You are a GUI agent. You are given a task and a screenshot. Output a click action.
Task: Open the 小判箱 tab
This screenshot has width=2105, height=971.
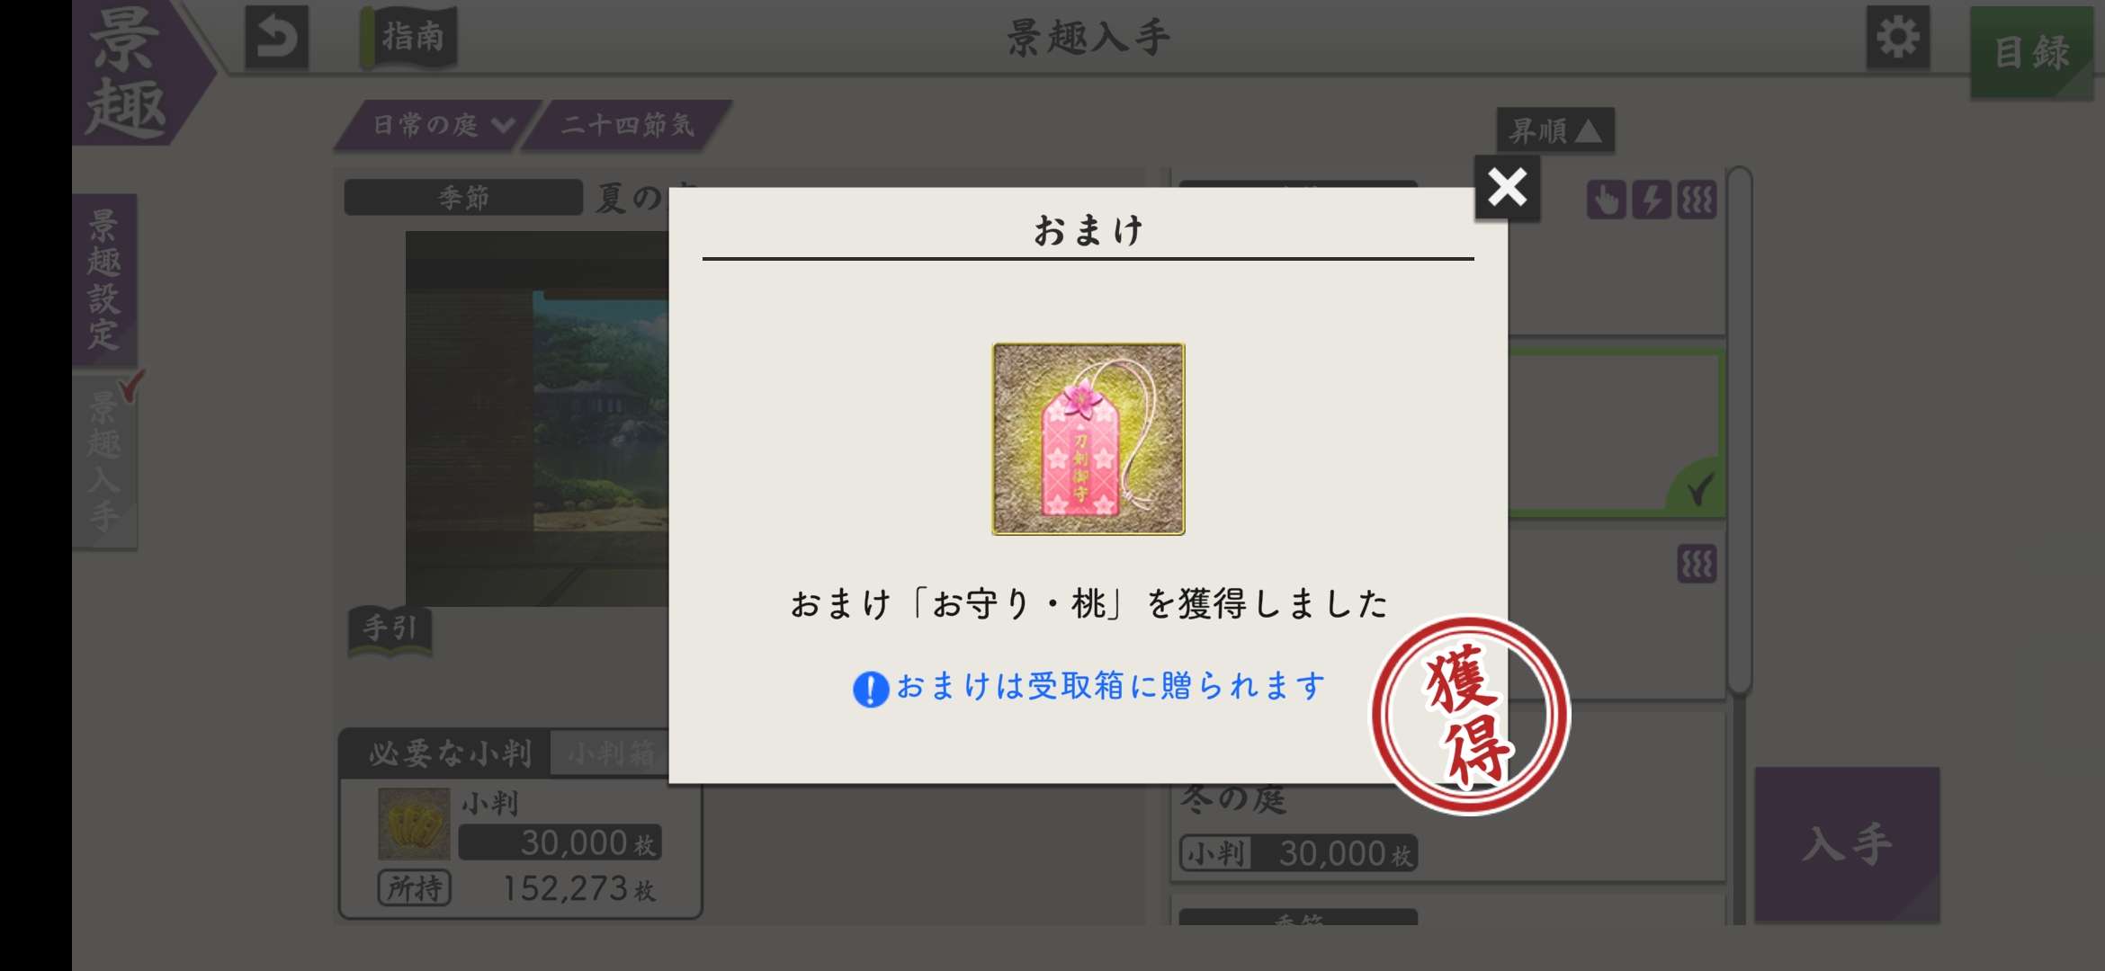612,753
